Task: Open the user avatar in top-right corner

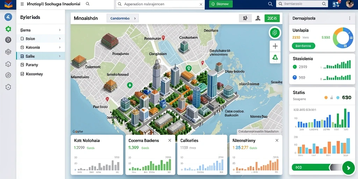Action: (x=350, y=4)
